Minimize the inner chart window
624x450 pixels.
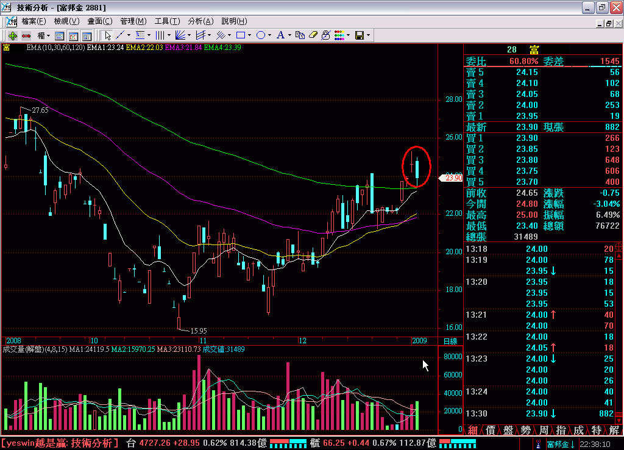point(600,24)
